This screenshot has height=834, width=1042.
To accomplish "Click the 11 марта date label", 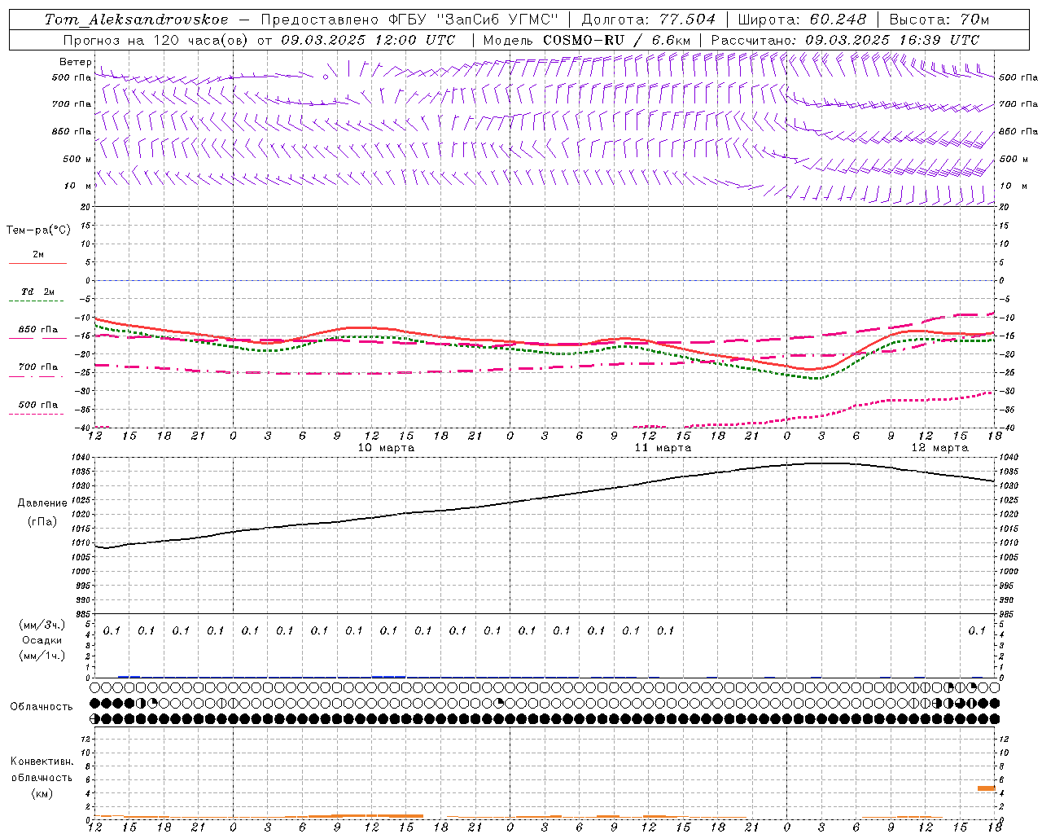I will 663,448.
